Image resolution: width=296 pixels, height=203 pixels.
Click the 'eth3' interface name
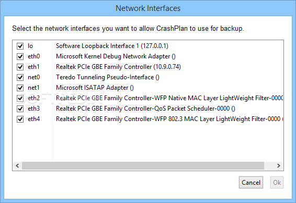pyautogui.click(x=34, y=109)
